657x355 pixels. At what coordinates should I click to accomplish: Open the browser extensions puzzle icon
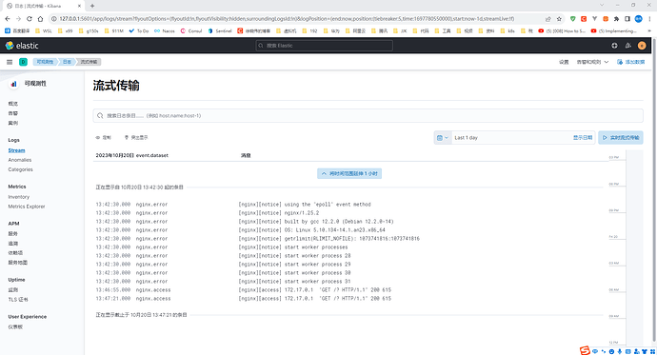[x=616, y=19]
